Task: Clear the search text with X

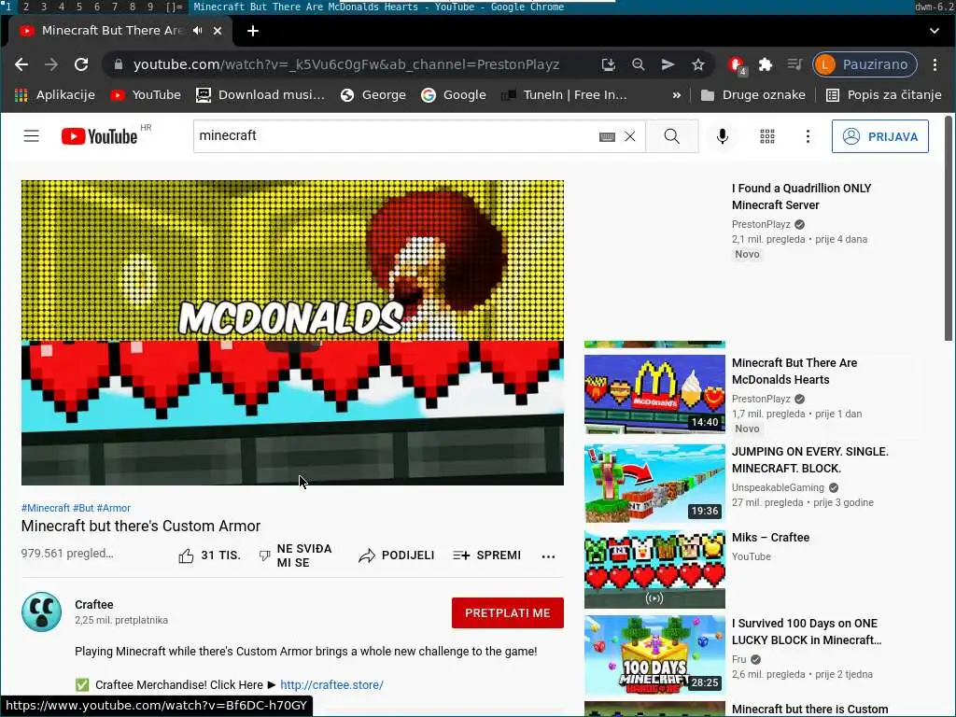Action: point(630,136)
